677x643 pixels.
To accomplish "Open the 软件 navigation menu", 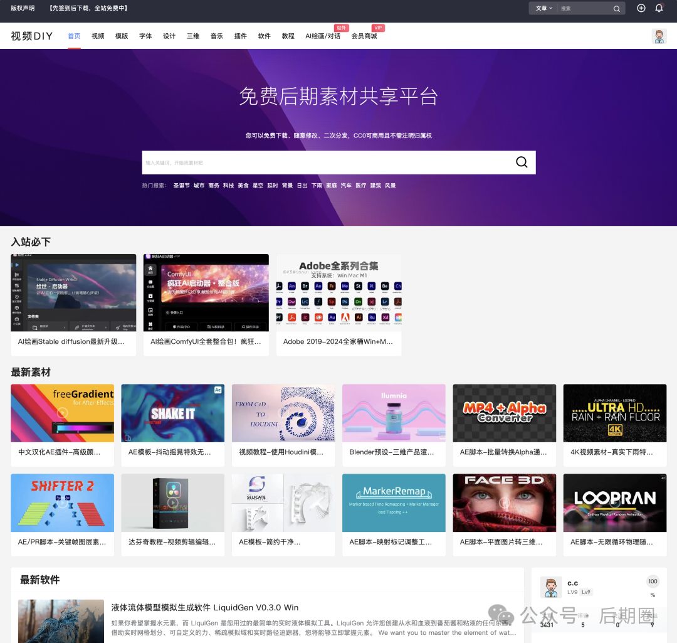I will 264,36.
